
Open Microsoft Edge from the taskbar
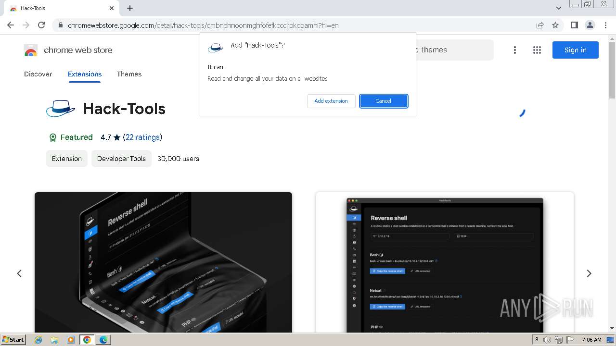click(x=103, y=340)
